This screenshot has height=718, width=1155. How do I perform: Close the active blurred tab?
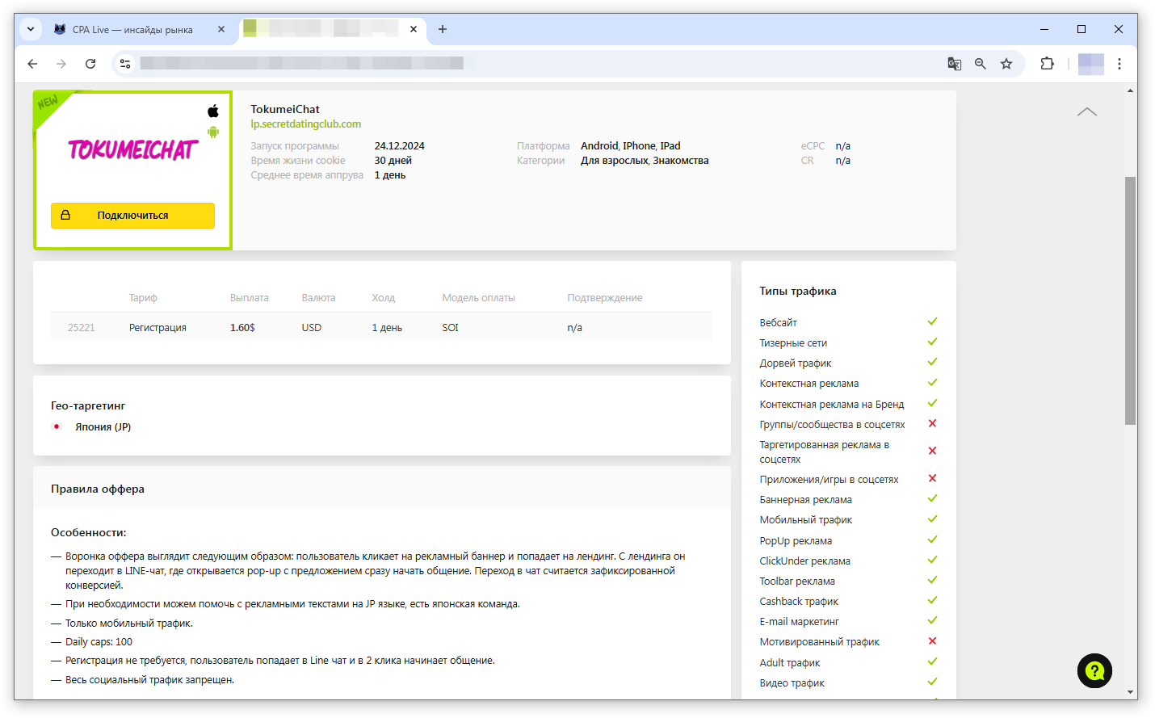coord(414,29)
